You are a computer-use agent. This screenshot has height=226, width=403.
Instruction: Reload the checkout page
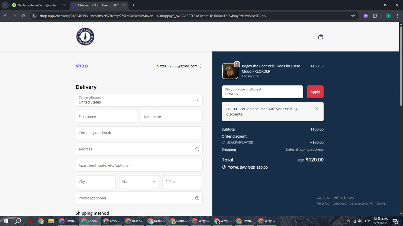point(24,16)
